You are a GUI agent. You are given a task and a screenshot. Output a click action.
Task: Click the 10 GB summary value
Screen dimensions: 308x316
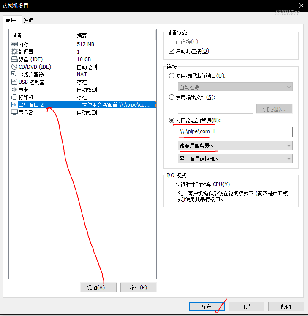pos(84,59)
